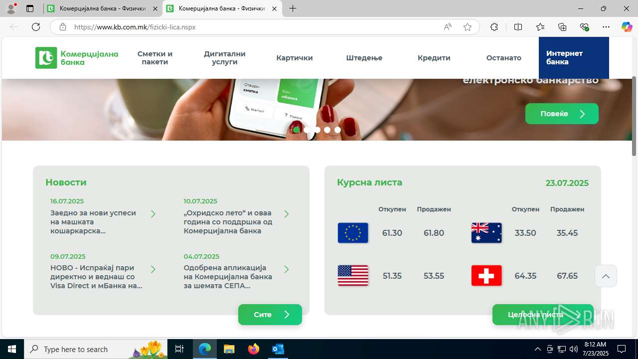Click the green Сите news button
Screen dimensions: 638x359
[x=270, y=315]
